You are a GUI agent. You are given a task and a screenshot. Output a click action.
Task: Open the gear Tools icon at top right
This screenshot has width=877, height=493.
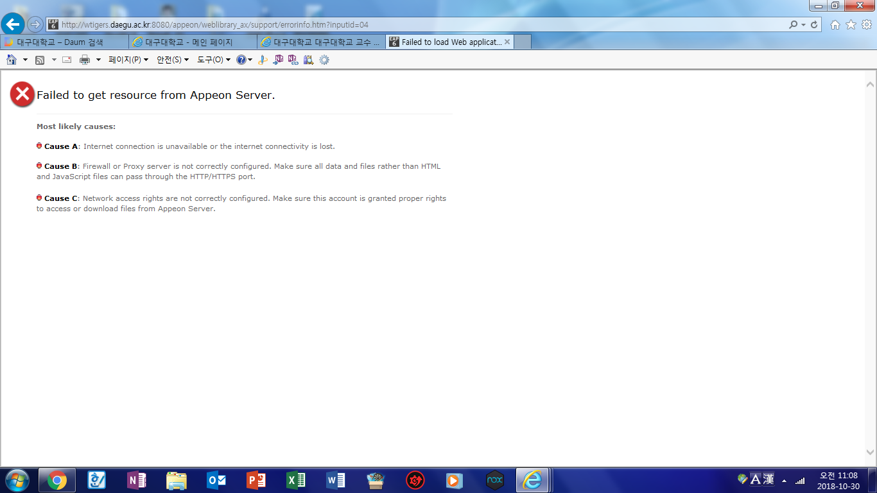tap(867, 24)
